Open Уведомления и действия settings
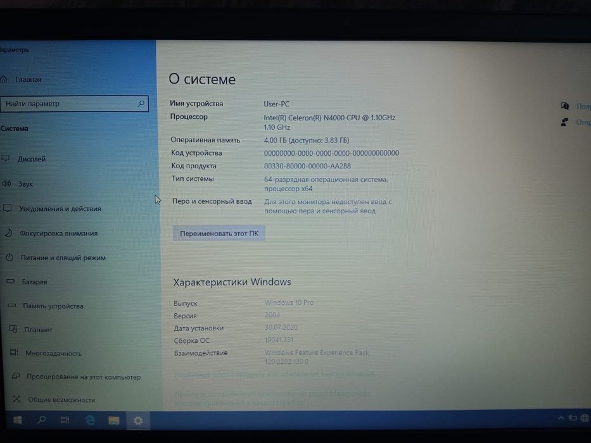591x443 pixels. [x=60, y=209]
